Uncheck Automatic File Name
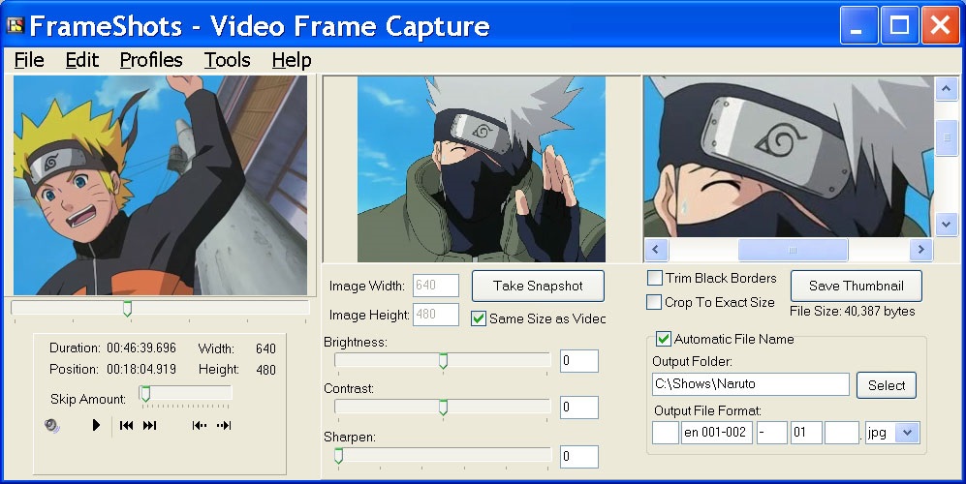The width and height of the screenshot is (966, 484). tap(664, 339)
